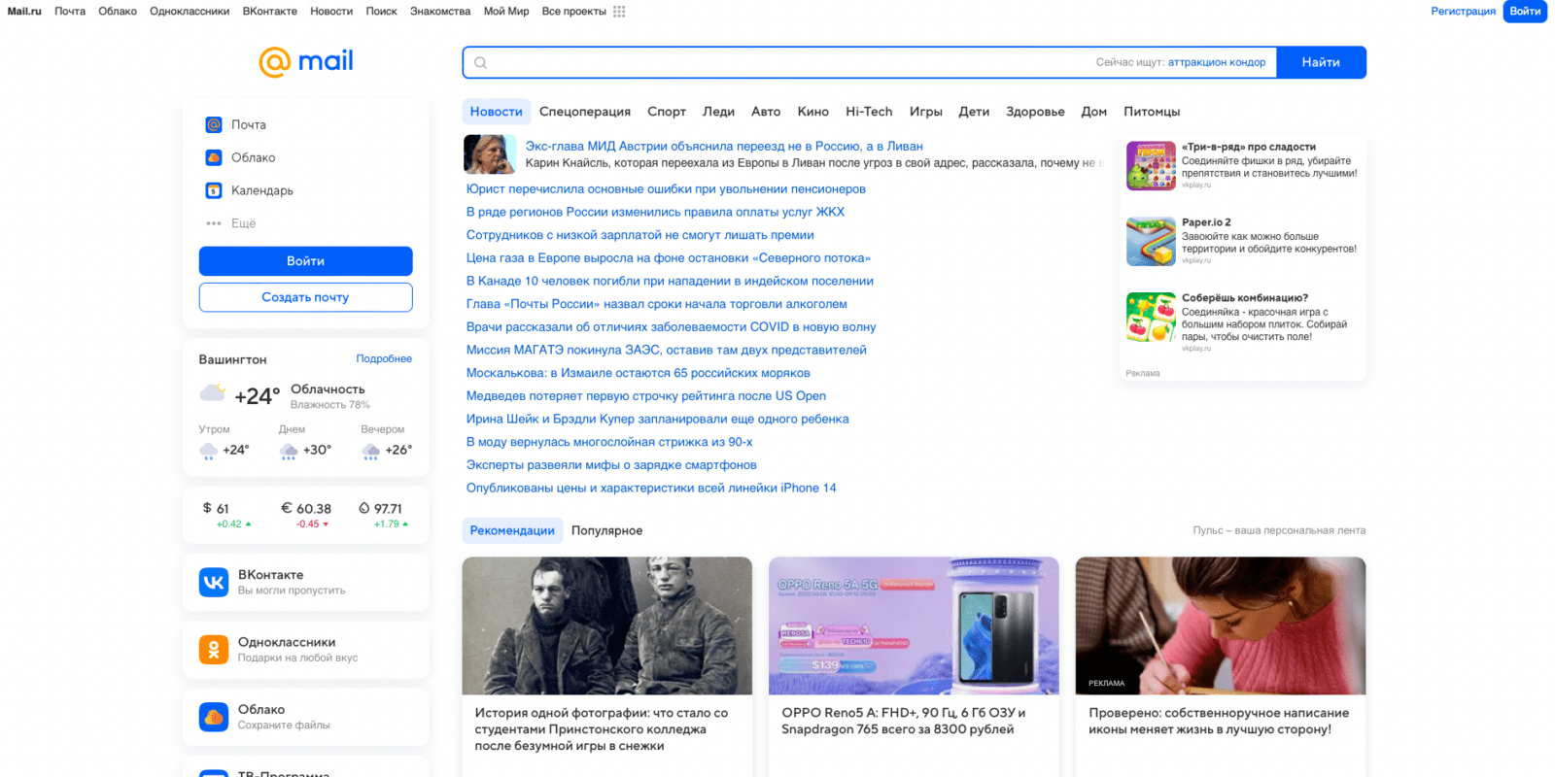Open the all-projects grid icon

click(619, 12)
